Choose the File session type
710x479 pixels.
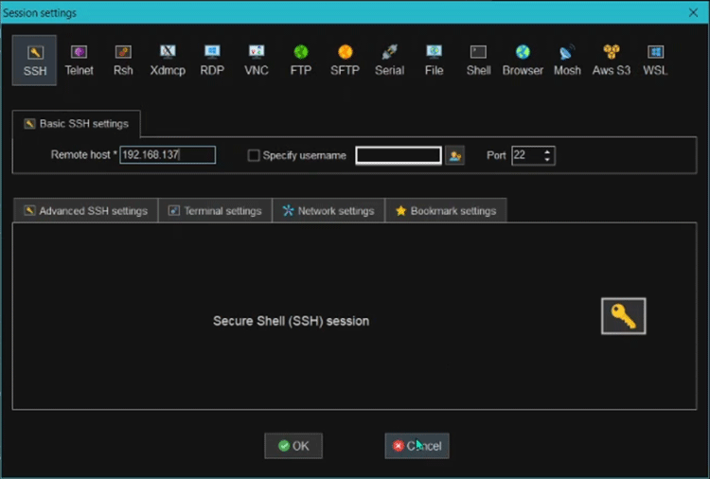434,61
